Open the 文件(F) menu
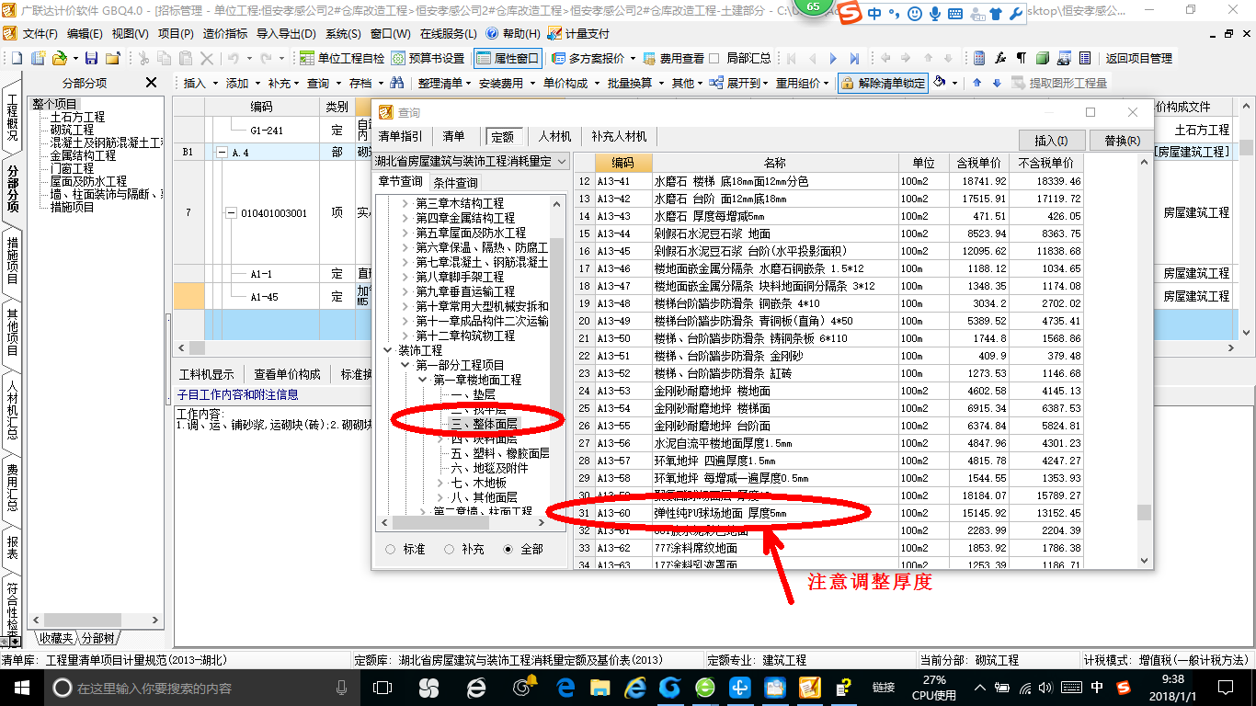 point(40,33)
